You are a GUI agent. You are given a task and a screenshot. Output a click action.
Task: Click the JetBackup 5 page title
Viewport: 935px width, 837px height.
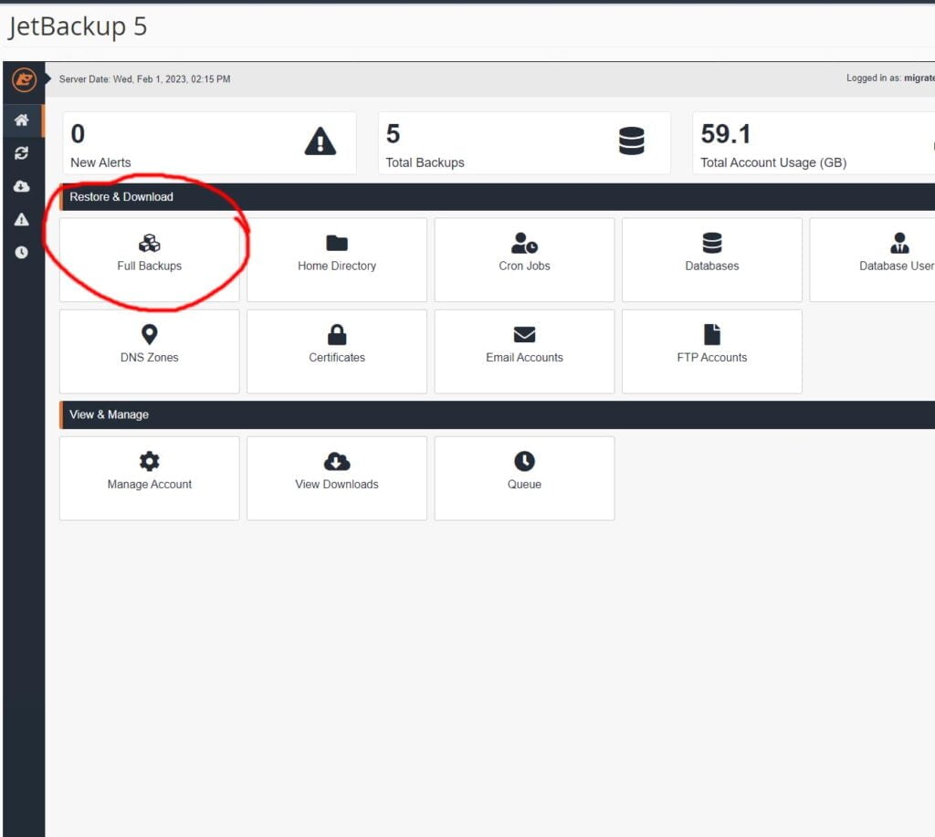click(78, 26)
